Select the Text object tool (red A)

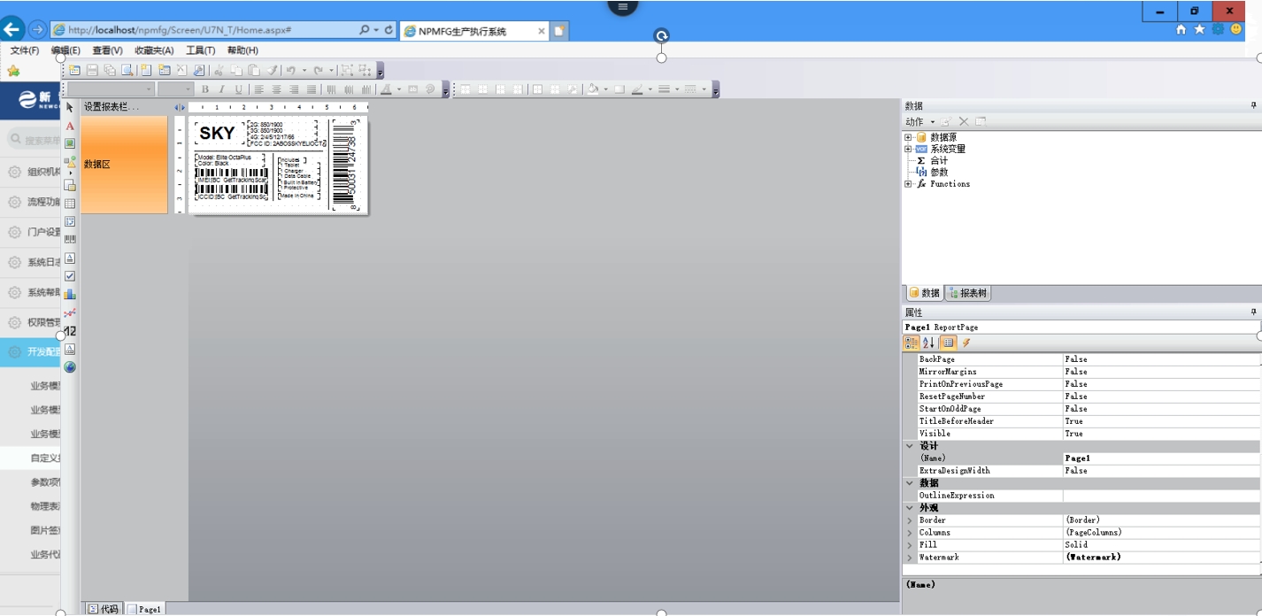coord(70,127)
